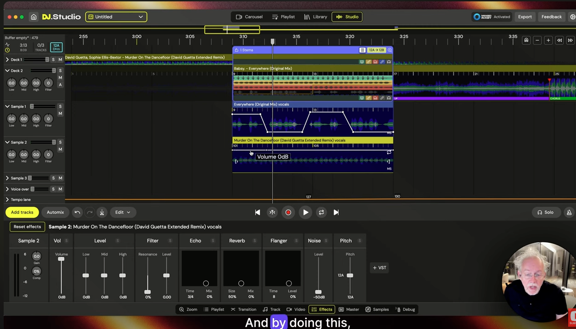The height and width of the screenshot is (329, 576).
Task: Solo Deck 1 with the S button
Action: (53, 60)
